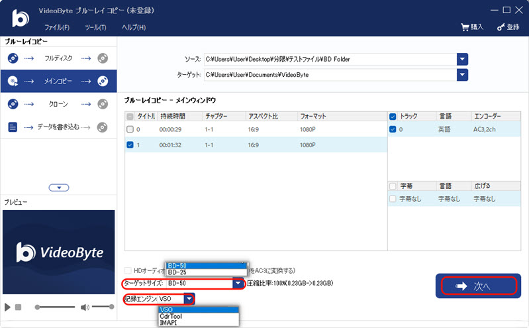Choose IMAPI recording engine
Screen dimensions: 529x328
coord(199,323)
